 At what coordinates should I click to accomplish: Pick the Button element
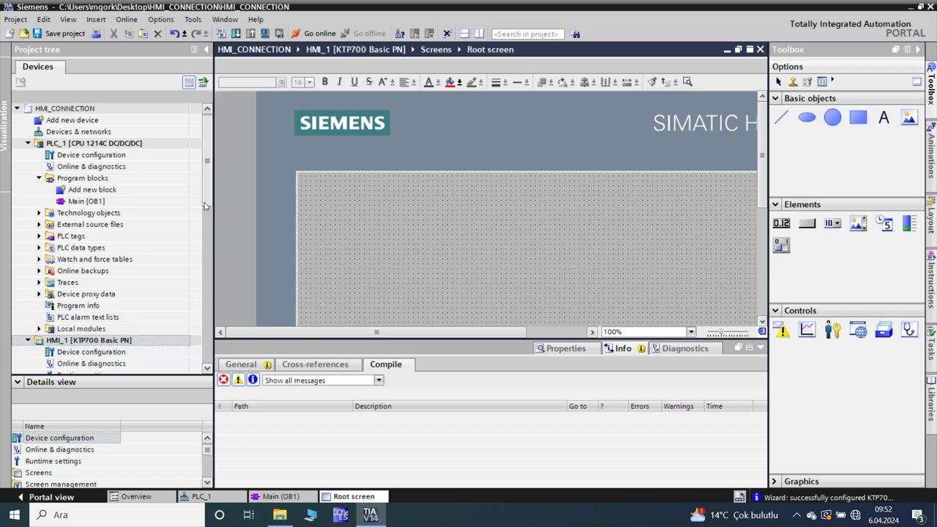(x=807, y=224)
